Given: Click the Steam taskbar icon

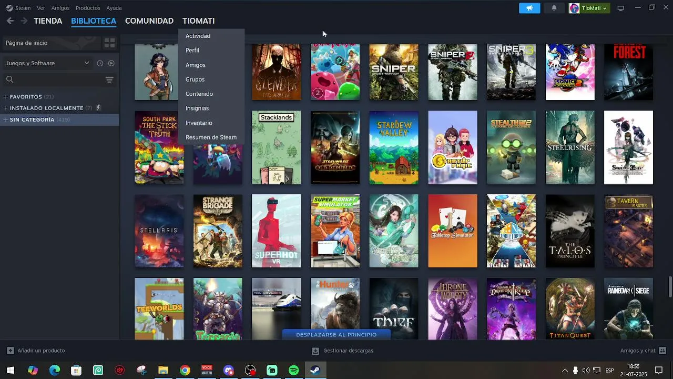Looking at the screenshot, I should [x=315, y=371].
